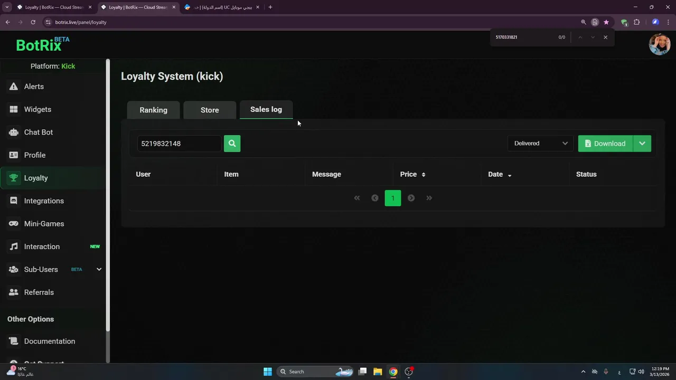Viewport: 676px width, 380px height.
Task: Open the Alerts sidebar icon
Action: coord(14,87)
